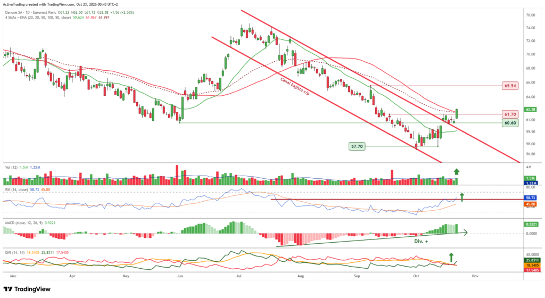The width and height of the screenshot is (545, 298).
Task: Select the Vol (12) indicator legend
Action: [11, 168]
